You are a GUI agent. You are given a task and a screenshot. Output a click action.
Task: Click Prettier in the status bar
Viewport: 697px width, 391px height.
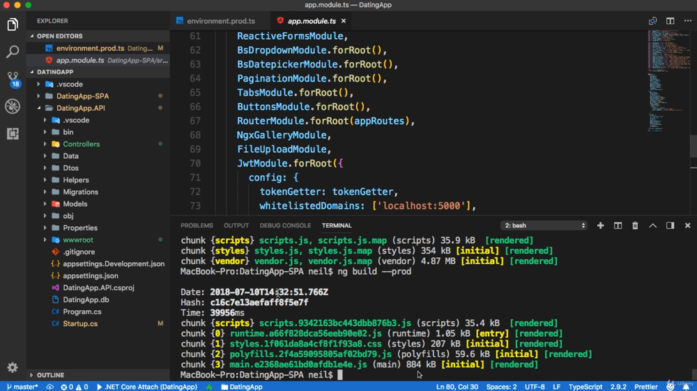[646, 387]
